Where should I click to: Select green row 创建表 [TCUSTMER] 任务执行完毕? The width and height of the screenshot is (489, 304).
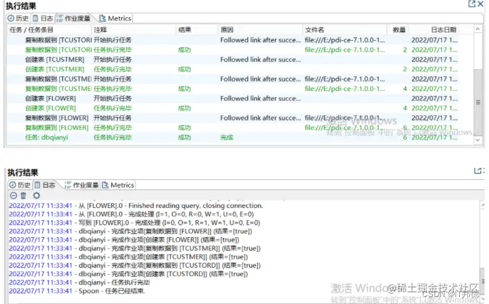click(x=240, y=69)
